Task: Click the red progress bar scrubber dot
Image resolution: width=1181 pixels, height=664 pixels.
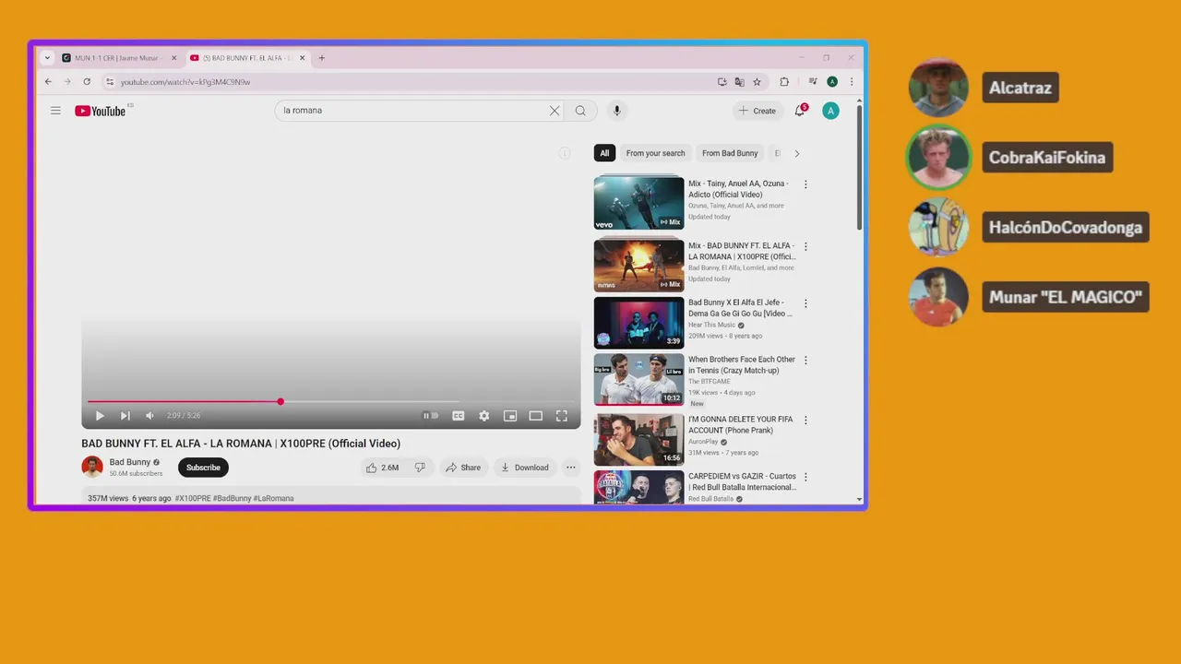Action: pyautogui.click(x=280, y=401)
